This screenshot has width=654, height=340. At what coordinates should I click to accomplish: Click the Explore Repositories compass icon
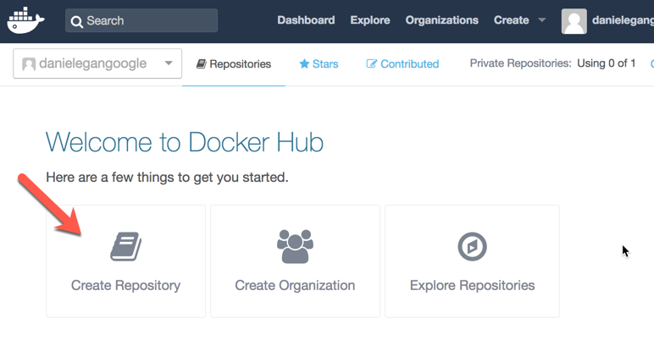click(472, 247)
